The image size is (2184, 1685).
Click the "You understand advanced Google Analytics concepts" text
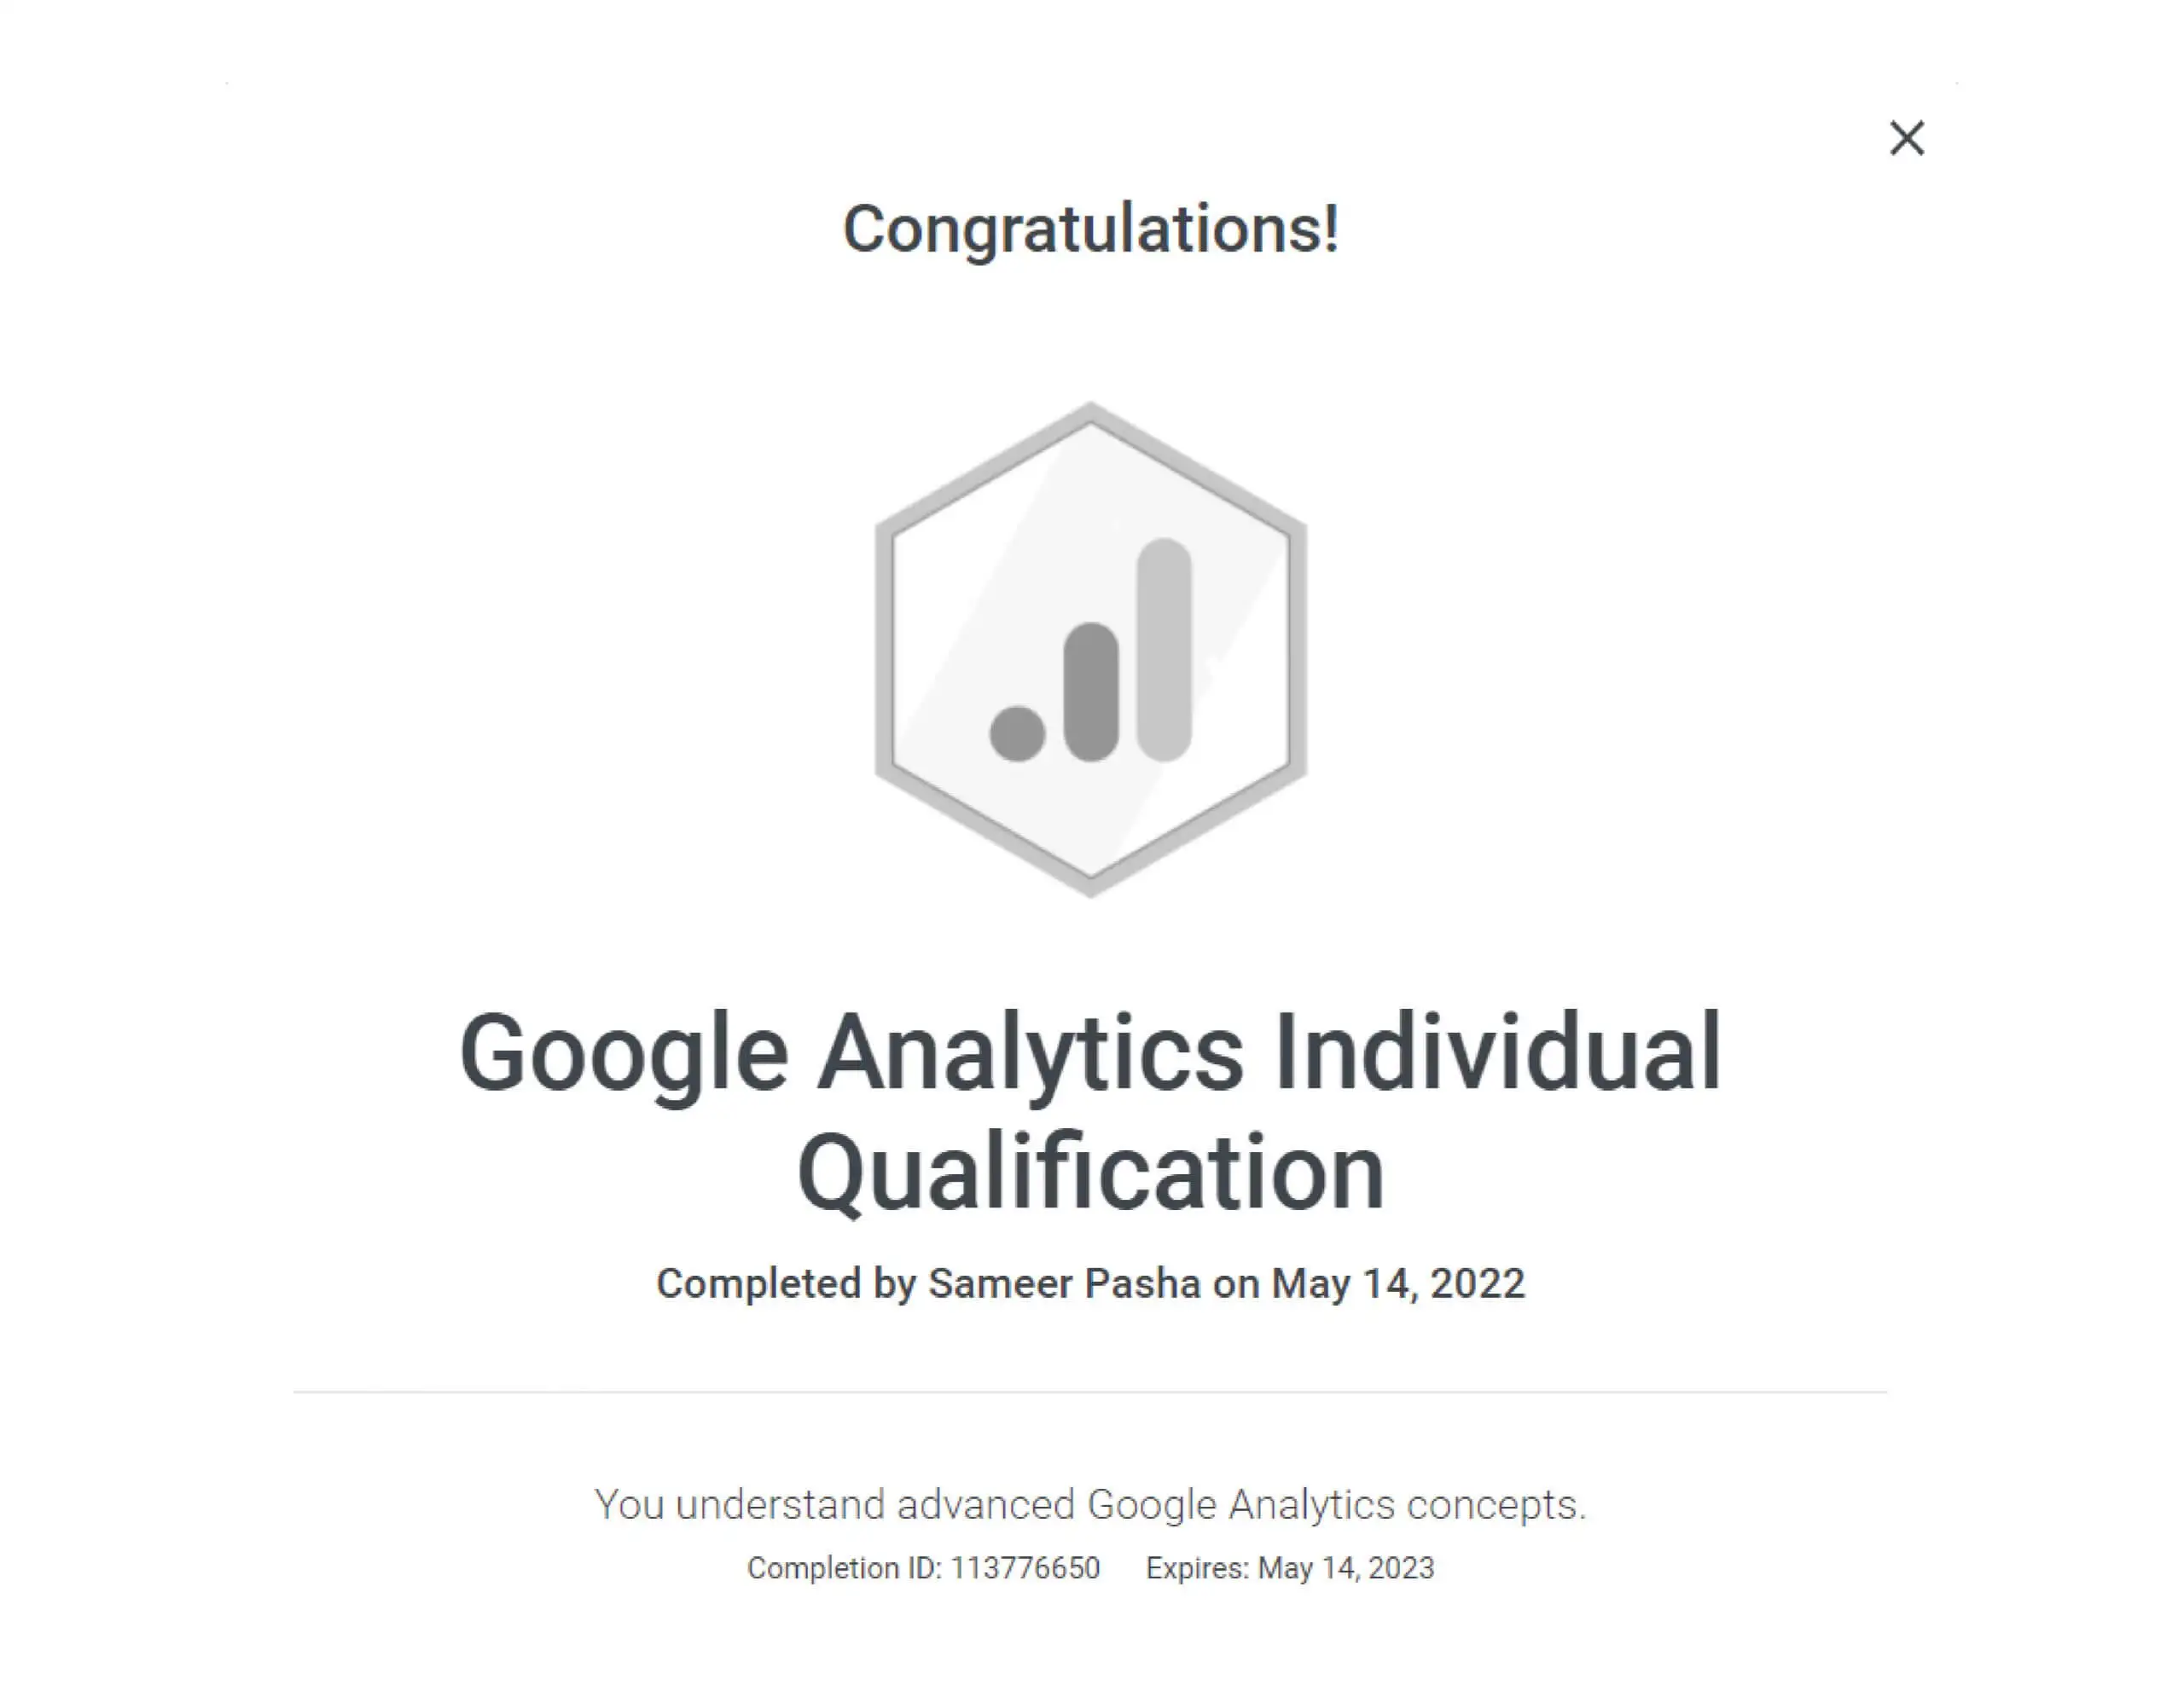click(1090, 1504)
